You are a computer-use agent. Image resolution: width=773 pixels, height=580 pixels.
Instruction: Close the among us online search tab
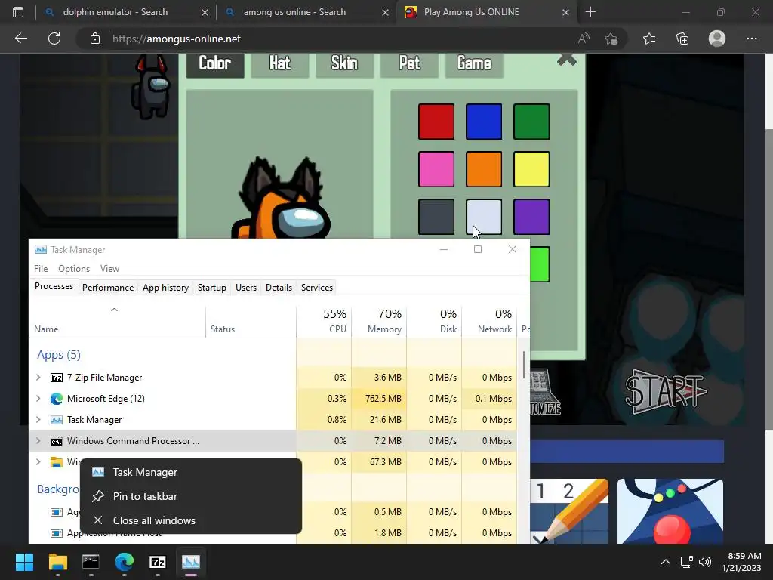[385, 12]
